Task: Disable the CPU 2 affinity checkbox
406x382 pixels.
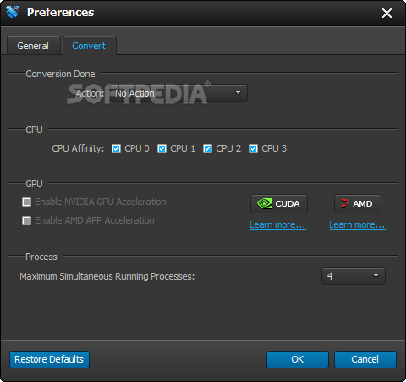Action: (207, 148)
